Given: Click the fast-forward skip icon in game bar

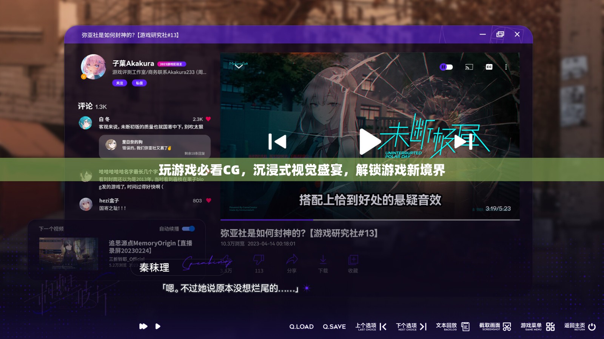Looking at the screenshot, I should (x=143, y=326).
